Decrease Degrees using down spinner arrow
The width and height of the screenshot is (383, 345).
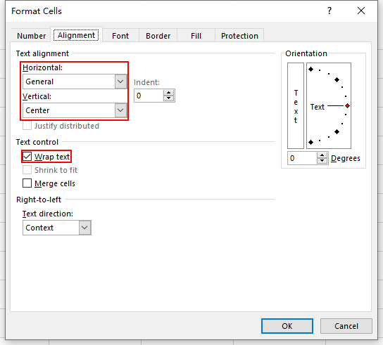[x=322, y=161]
